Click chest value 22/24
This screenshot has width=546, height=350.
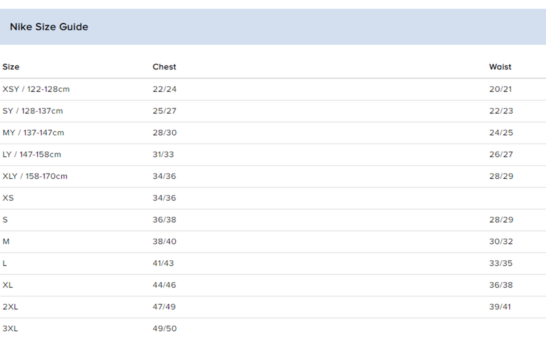164,89
